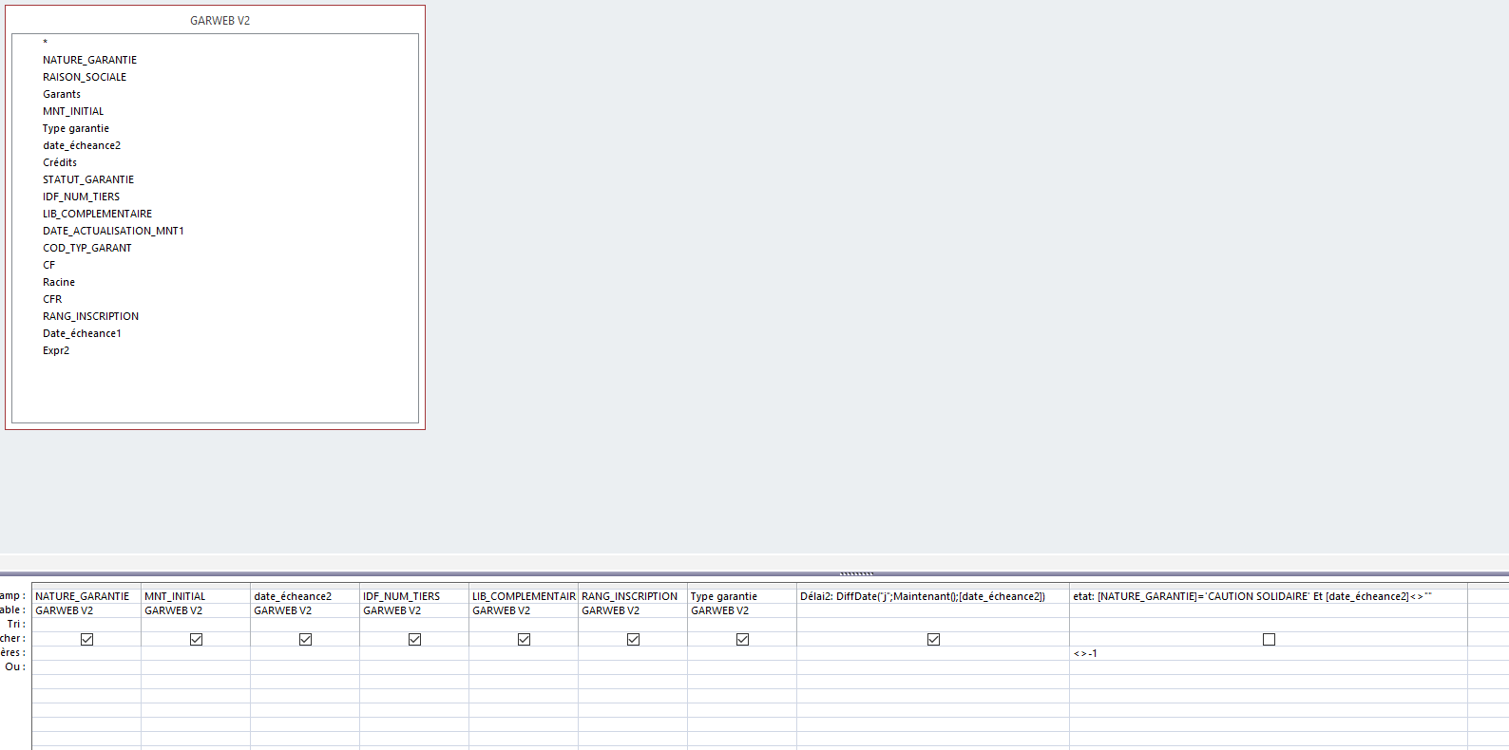The height and width of the screenshot is (750, 1509).
Task: Select Racine in the field list
Action: (x=59, y=282)
